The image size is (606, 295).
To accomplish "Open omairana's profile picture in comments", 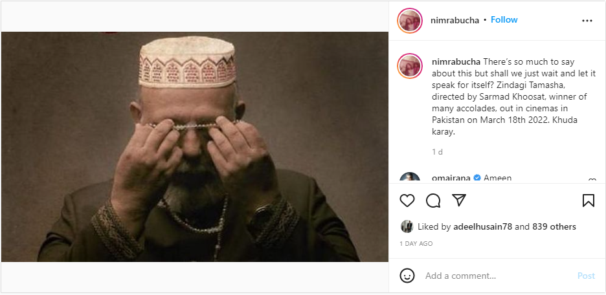I will (410, 179).
